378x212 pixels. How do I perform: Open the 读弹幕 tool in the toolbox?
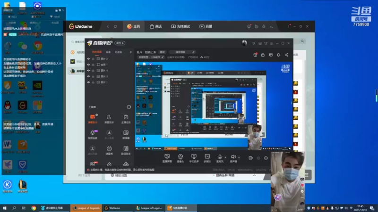click(126, 135)
